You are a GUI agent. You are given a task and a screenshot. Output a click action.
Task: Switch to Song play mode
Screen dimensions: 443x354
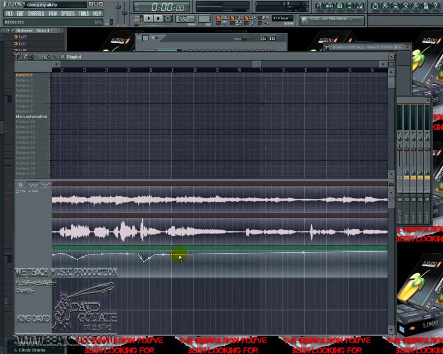pos(141,20)
